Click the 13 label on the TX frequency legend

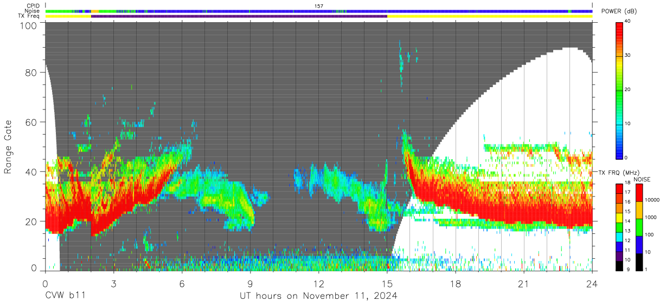[x=627, y=231]
